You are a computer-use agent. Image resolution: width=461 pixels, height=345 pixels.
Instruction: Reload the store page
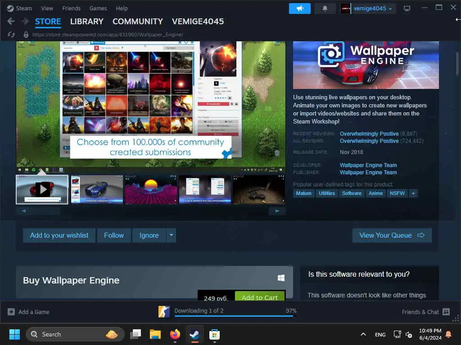pos(11,35)
